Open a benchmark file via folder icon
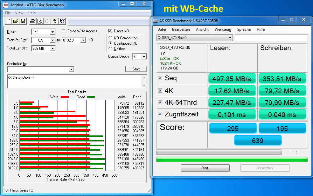This screenshot has width=313, height=196. [16, 21]
